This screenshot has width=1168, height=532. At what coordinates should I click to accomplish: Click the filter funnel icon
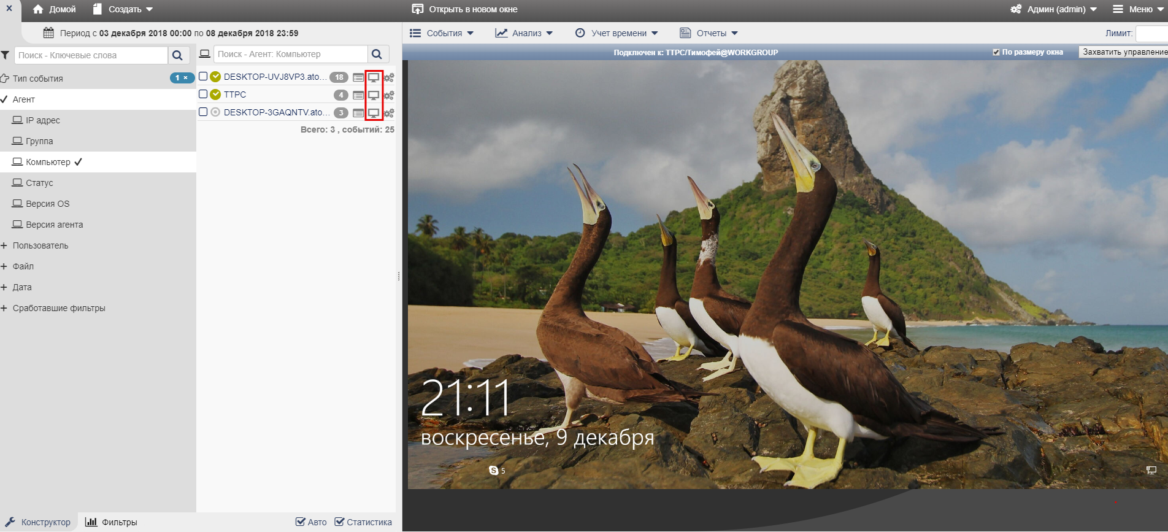coord(6,55)
